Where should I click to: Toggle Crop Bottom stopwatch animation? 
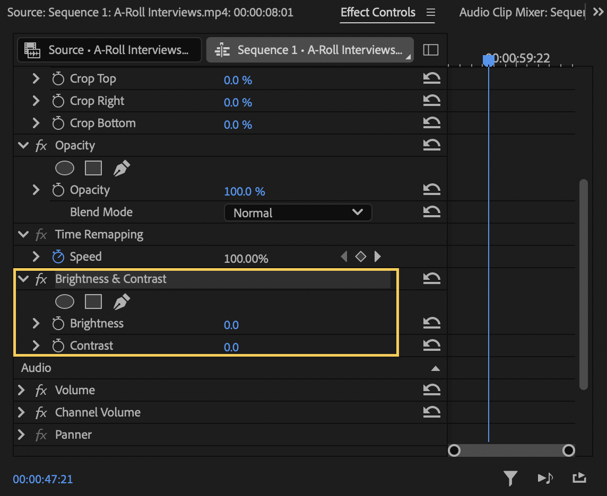tap(58, 123)
